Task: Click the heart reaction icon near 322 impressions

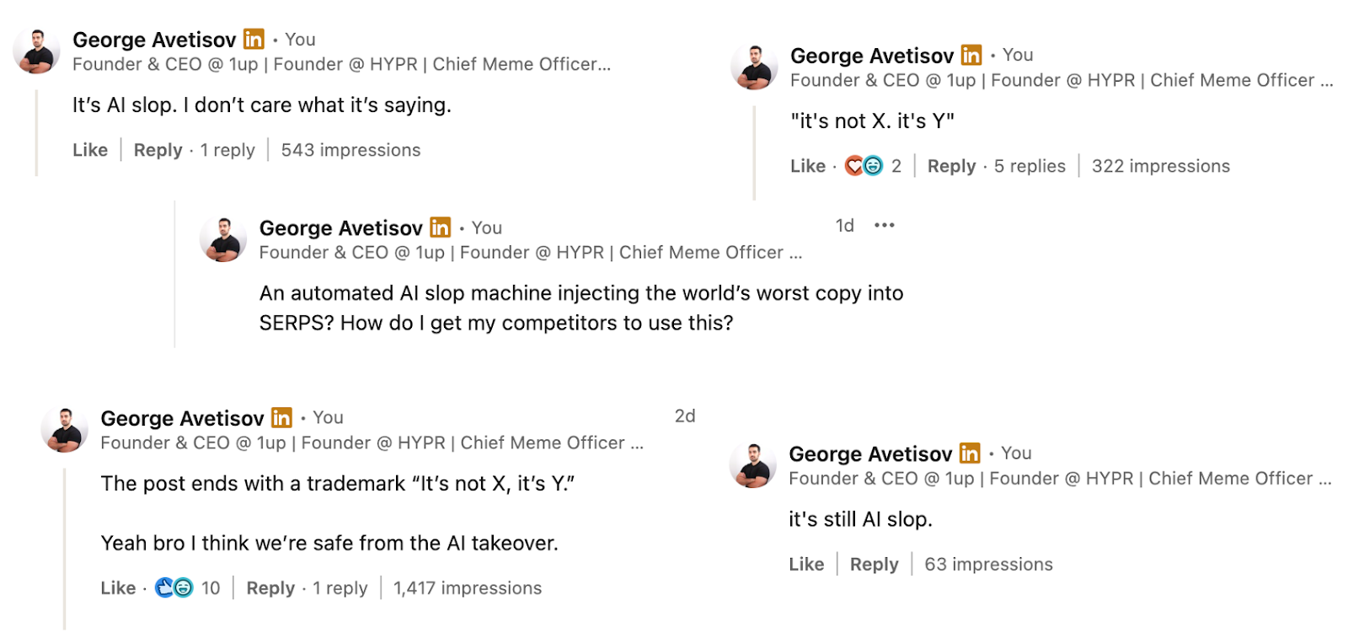Action: (x=853, y=165)
